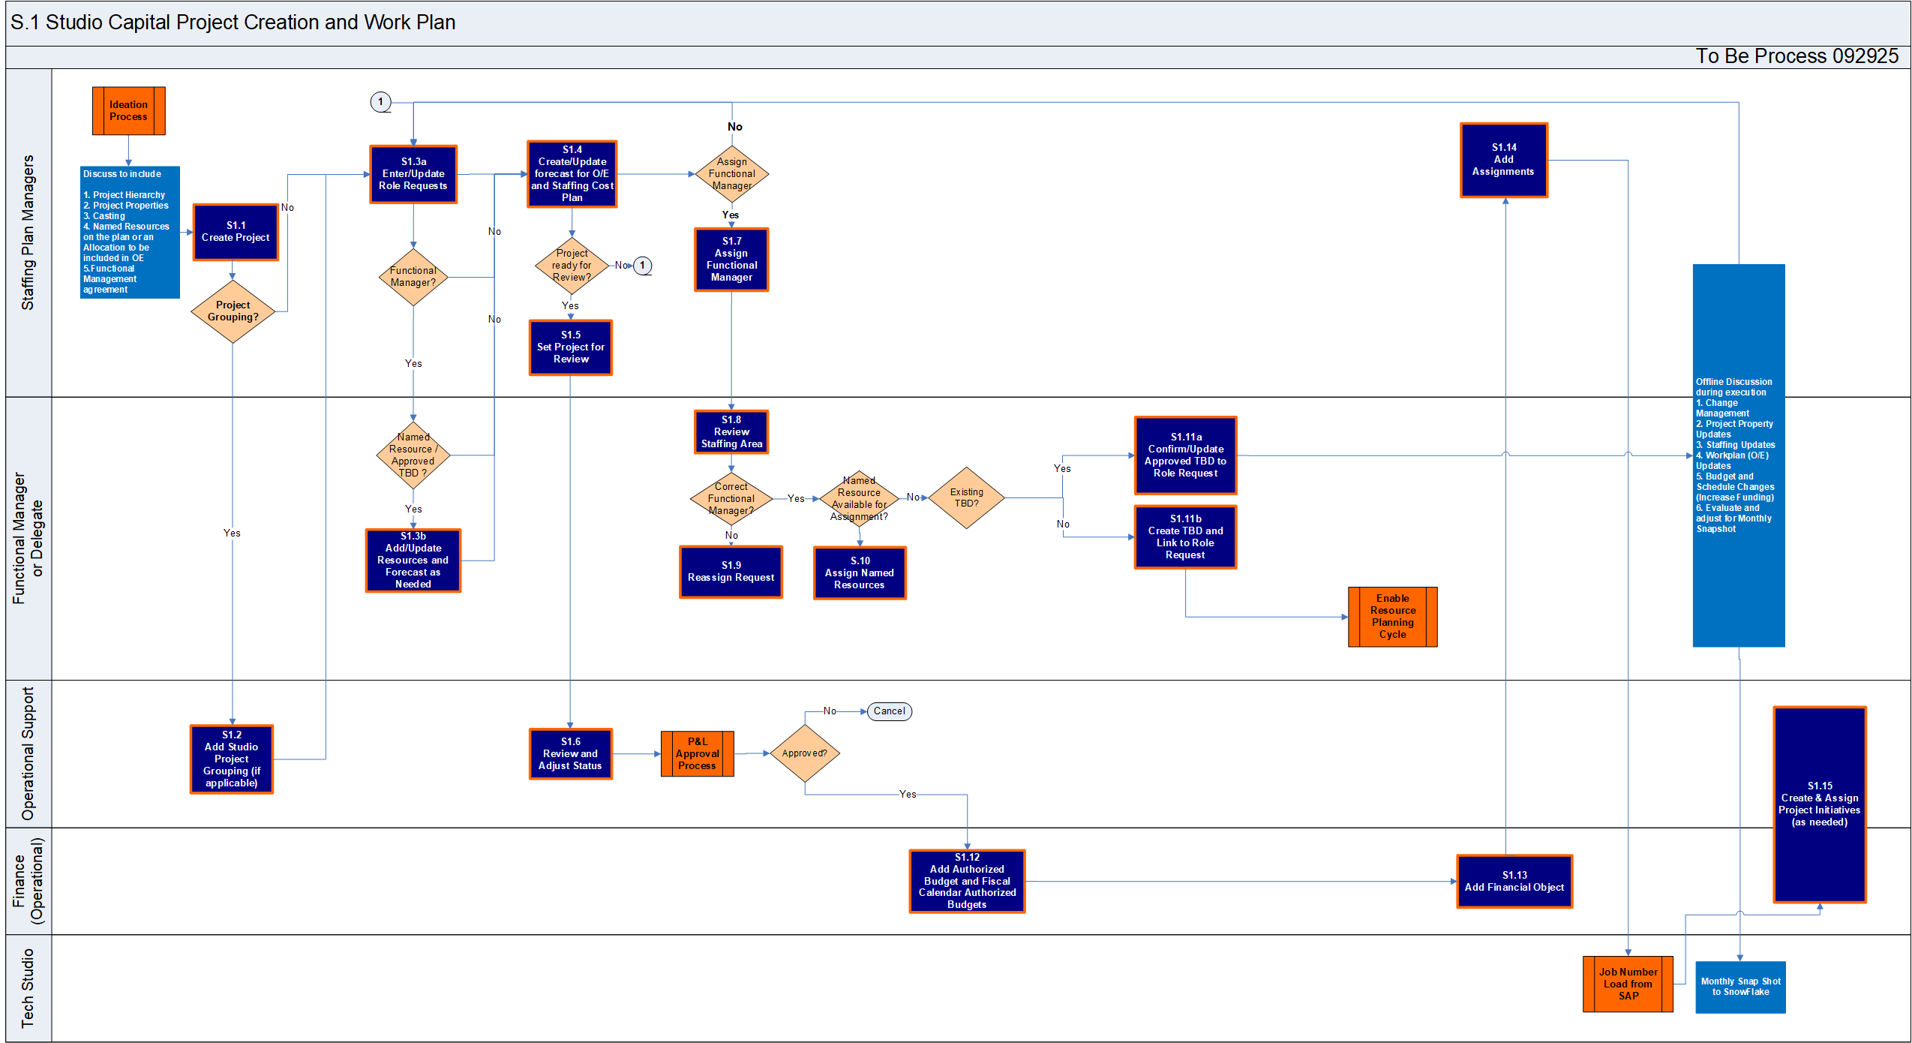
Task: Select the Offline Discussion blue note box
Action: (1738, 455)
